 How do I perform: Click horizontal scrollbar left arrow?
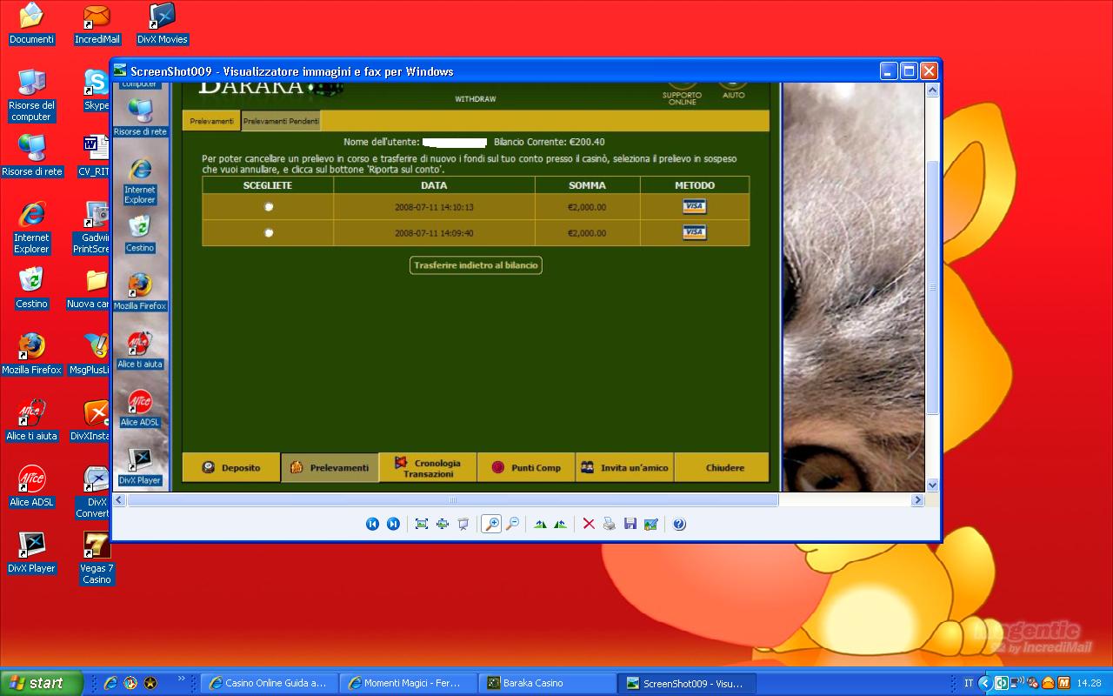click(120, 500)
